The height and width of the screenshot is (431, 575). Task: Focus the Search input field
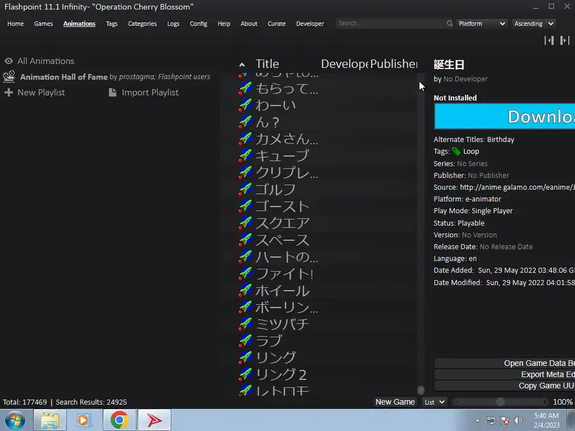[x=390, y=23]
